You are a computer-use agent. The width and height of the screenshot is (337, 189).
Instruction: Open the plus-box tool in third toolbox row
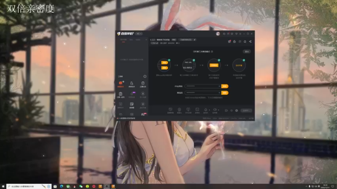(120, 105)
